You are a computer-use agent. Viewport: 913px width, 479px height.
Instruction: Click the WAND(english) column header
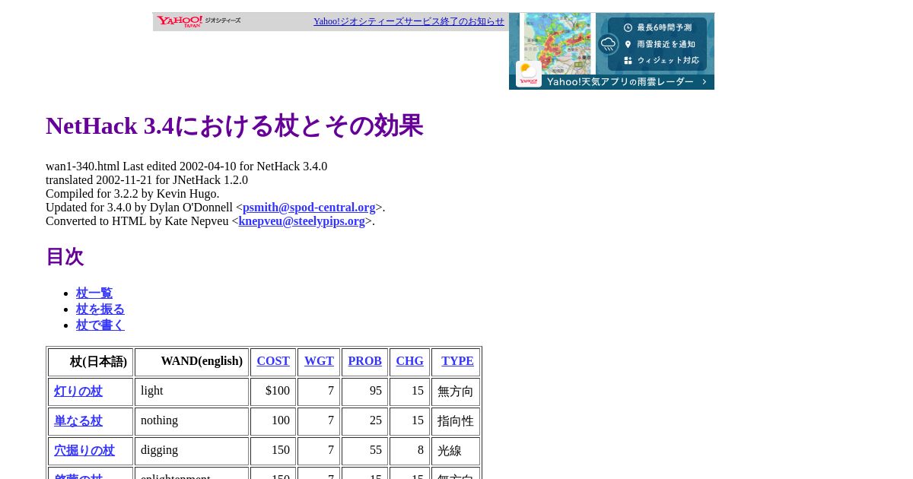click(x=192, y=362)
